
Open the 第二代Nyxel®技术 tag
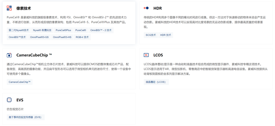pyautogui.click(x=19, y=30)
